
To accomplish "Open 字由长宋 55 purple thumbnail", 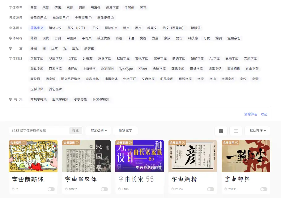I will (x=140, y=156).
